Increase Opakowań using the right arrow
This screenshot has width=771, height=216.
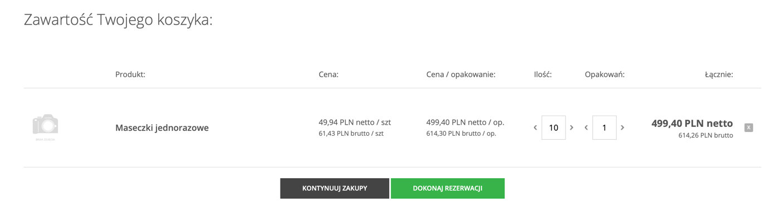tap(622, 127)
